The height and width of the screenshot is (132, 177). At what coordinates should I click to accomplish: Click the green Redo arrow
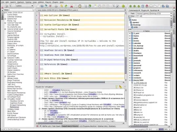66,6
